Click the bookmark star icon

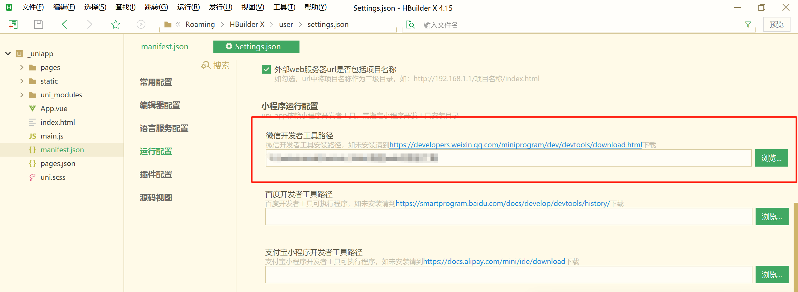pyautogui.click(x=115, y=24)
